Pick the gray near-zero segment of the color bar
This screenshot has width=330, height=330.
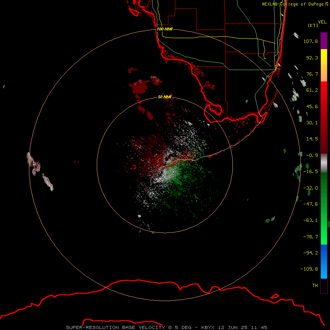(x=324, y=163)
